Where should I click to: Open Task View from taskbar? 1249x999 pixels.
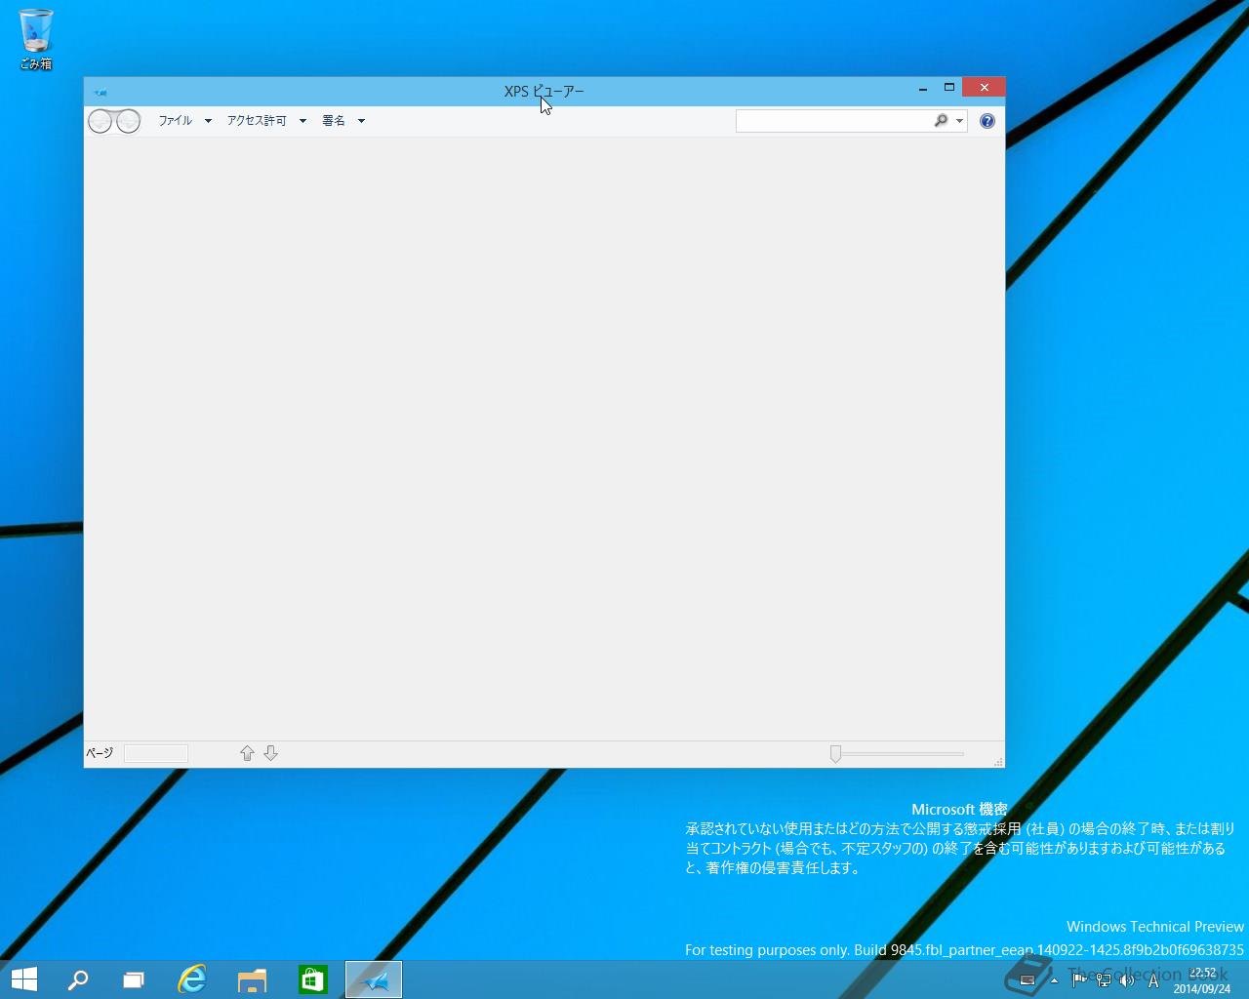134,979
